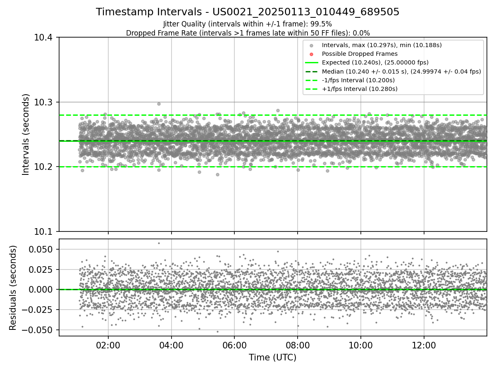Click the 10:00 time tick label
Image resolution: width=496 pixels, height=372 pixels.
(361, 346)
